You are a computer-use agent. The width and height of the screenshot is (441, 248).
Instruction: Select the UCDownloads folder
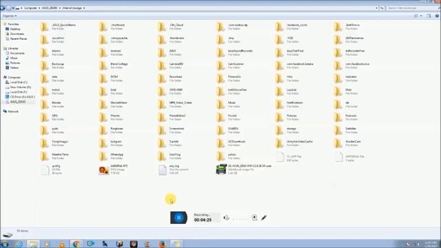[x=232, y=143]
